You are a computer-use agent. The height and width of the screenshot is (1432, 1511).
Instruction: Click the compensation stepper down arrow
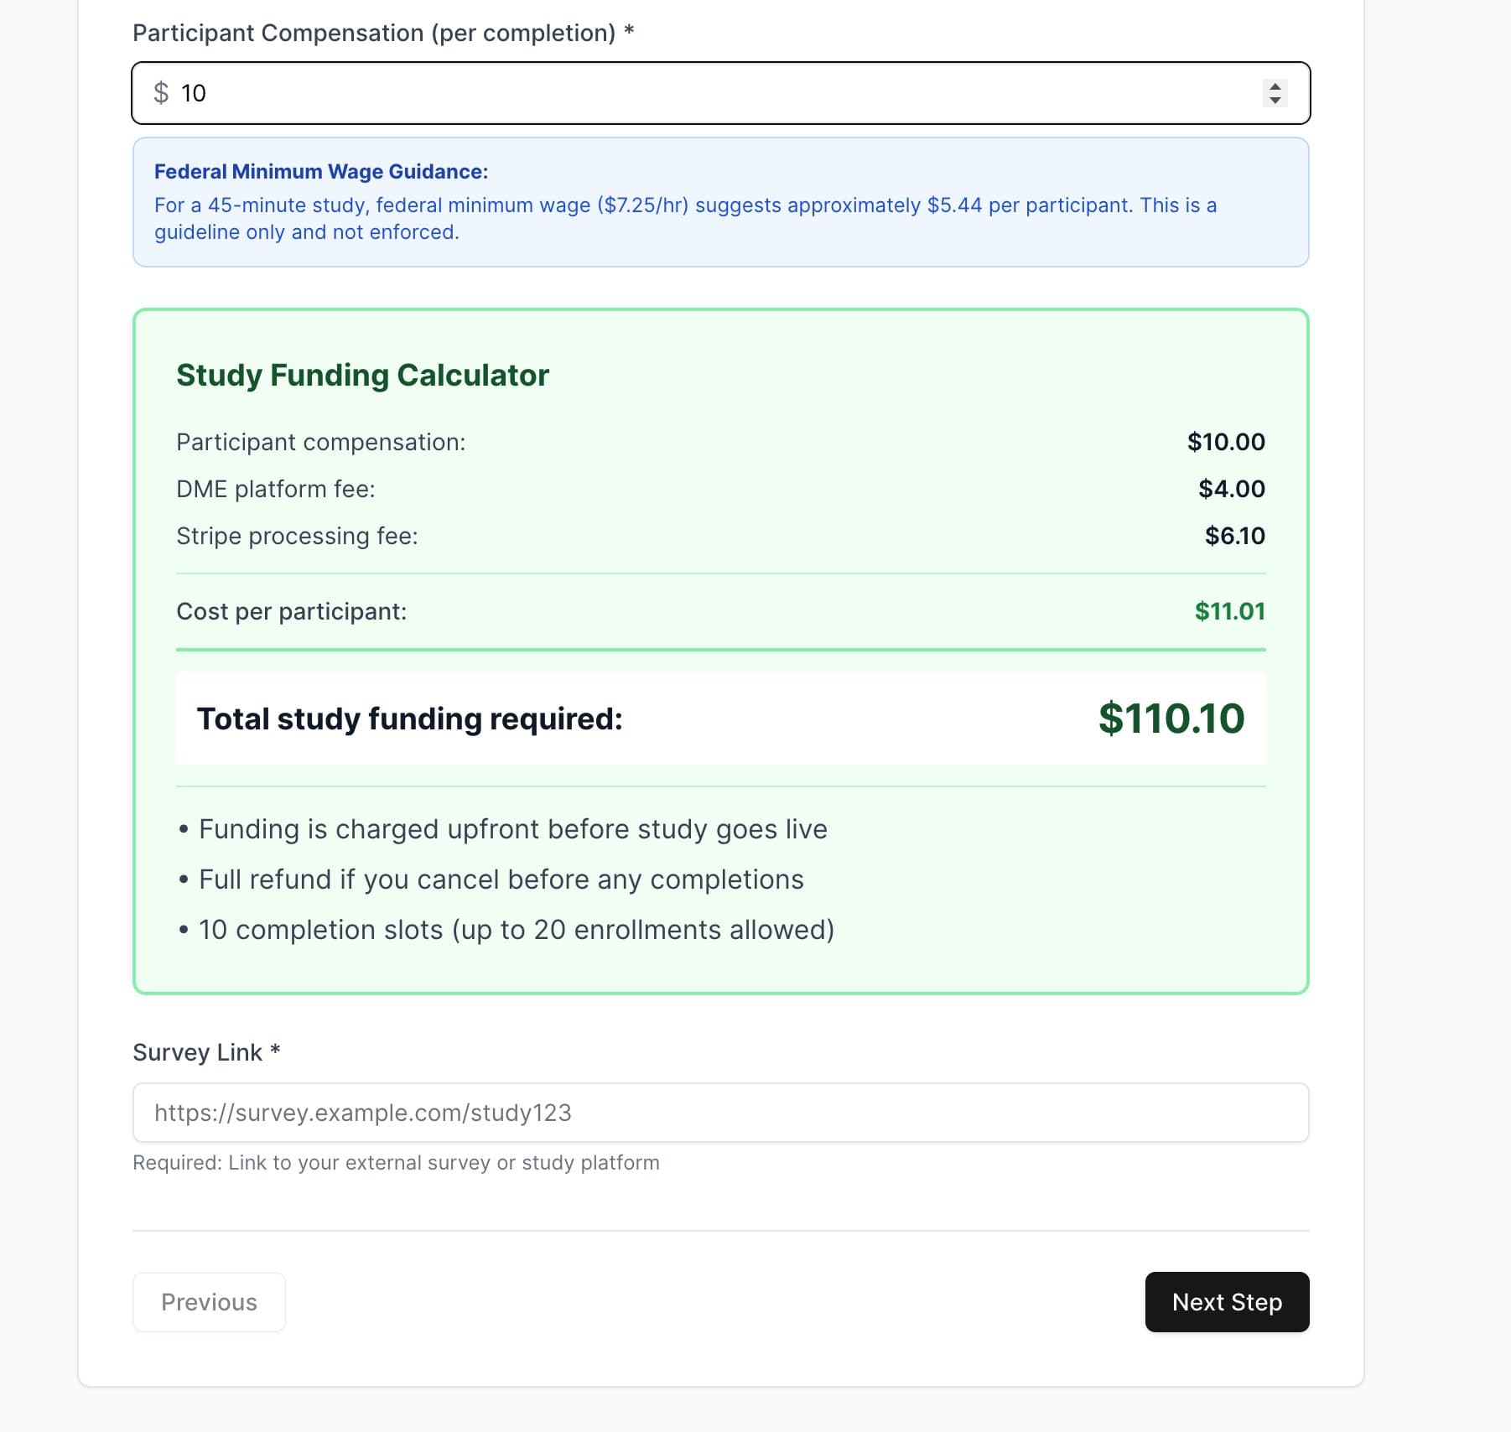(x=1275, y=101)
